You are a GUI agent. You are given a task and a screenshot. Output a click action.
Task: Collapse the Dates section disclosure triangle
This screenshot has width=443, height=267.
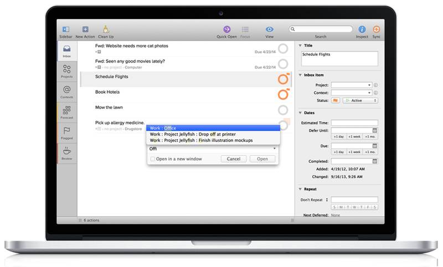pos(300,113)
